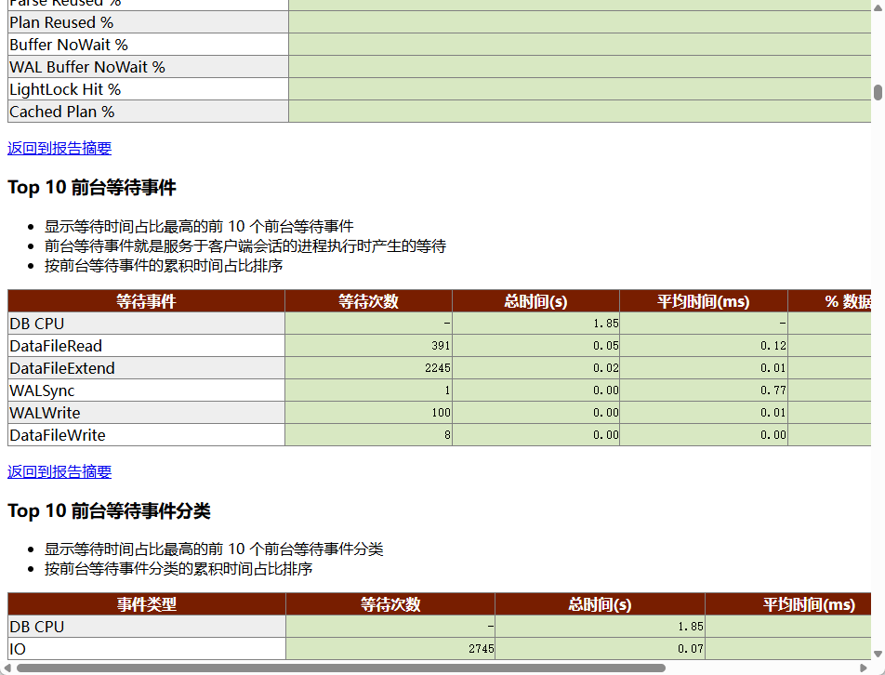885x675 pixels.
Task: Click the DataFileWrite event cell
Action: point(146,435)
